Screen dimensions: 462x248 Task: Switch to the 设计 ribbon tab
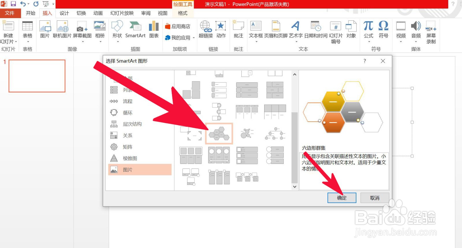pyautogui.click(x=64, y=13)
